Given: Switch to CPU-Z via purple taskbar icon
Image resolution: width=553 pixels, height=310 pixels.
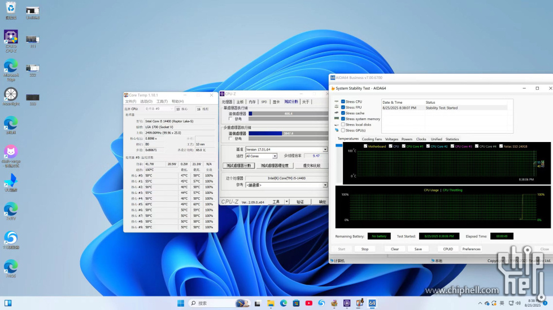Looking at the screenshot, I should coord(347,303).
